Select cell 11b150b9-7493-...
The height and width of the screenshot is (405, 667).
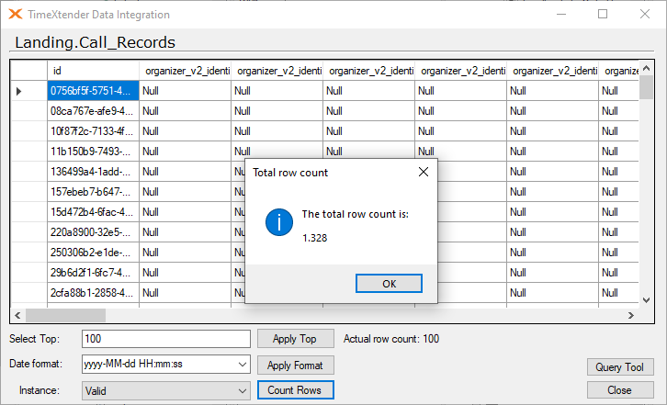[x=93, y=152]
